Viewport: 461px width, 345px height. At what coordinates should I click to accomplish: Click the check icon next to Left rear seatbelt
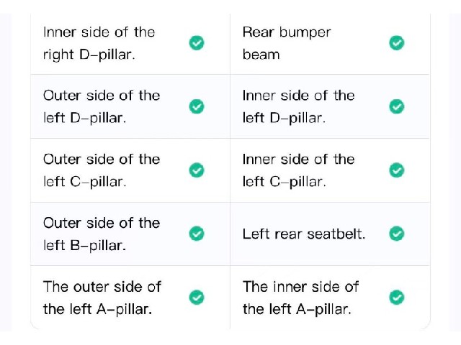397,234
